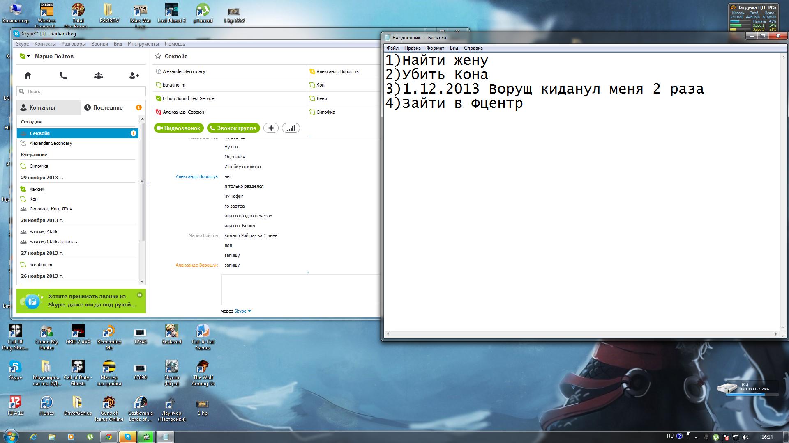The height and width of the screenshot is (443, 789).
Task: Open status dropdown beside Марио Войтов
Action: [25, 56]
